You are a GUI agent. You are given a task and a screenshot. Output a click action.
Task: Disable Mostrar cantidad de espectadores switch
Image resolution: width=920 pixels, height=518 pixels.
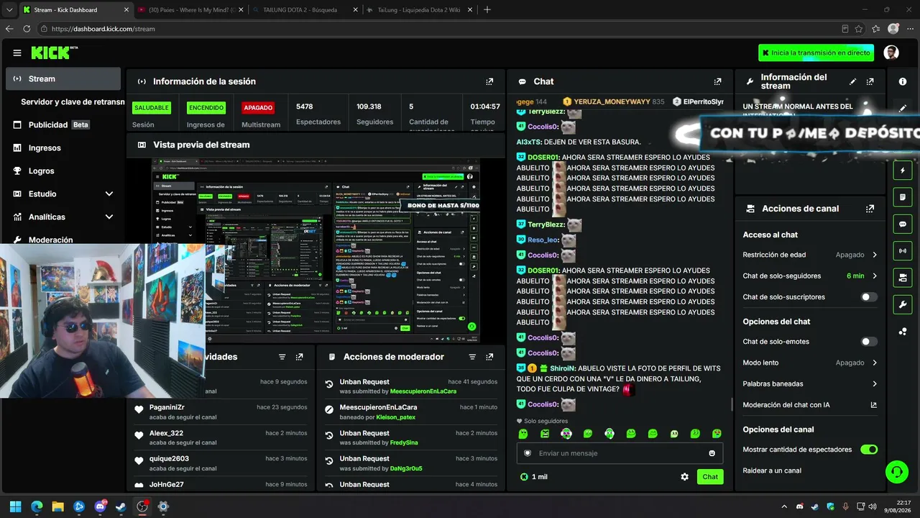coord(869,450)
